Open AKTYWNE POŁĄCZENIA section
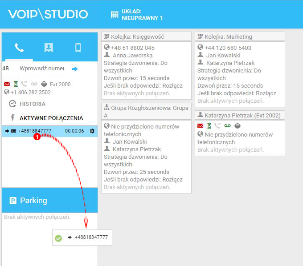Image resolution: width=303 pixels, height=266 pixels. click(51, 118)
